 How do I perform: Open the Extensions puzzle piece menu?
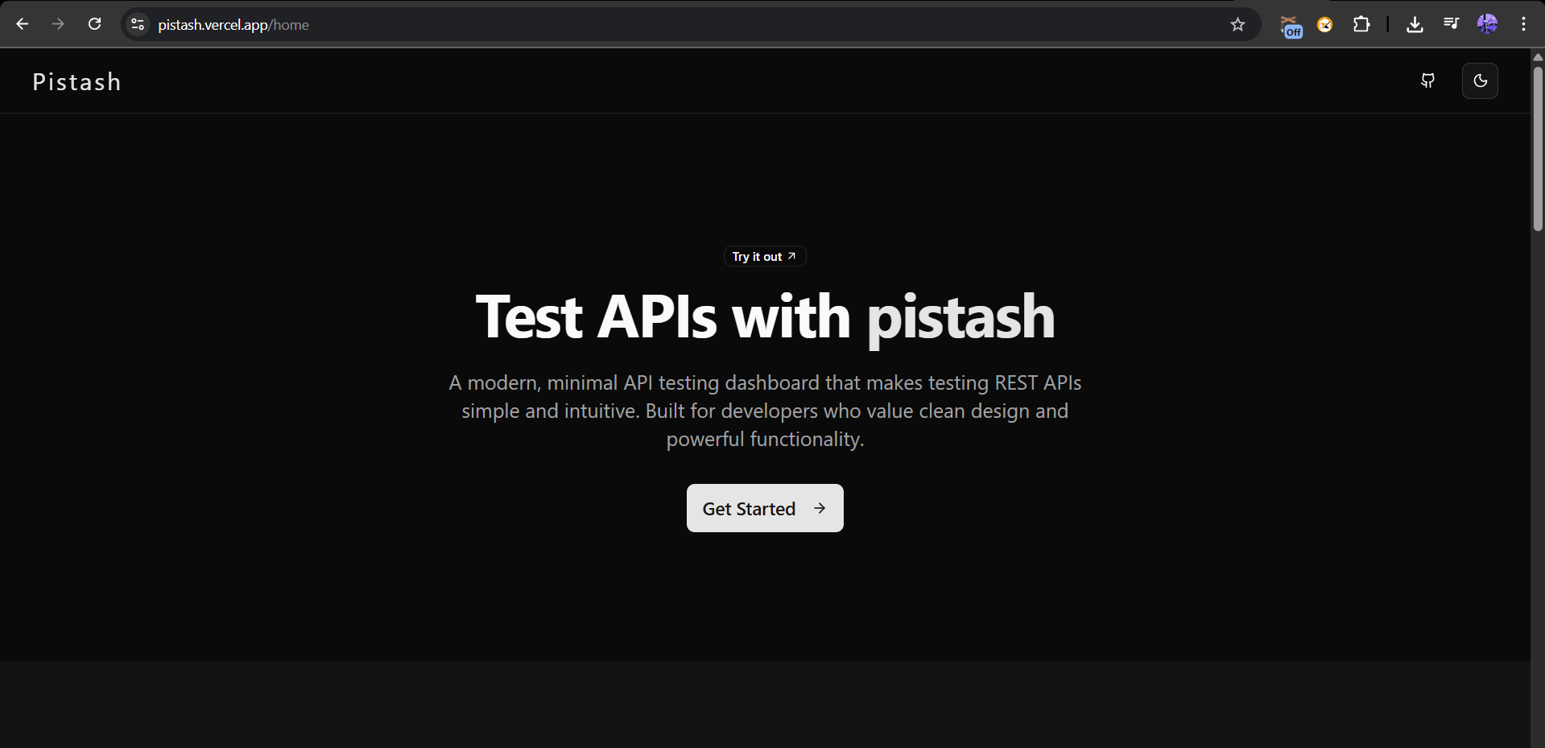coord(1361,24)
